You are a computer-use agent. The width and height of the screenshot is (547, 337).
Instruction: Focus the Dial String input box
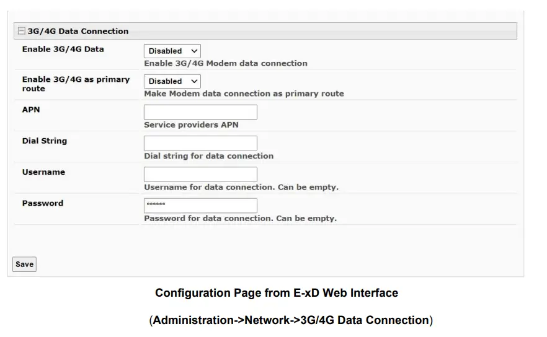point(200,143)
